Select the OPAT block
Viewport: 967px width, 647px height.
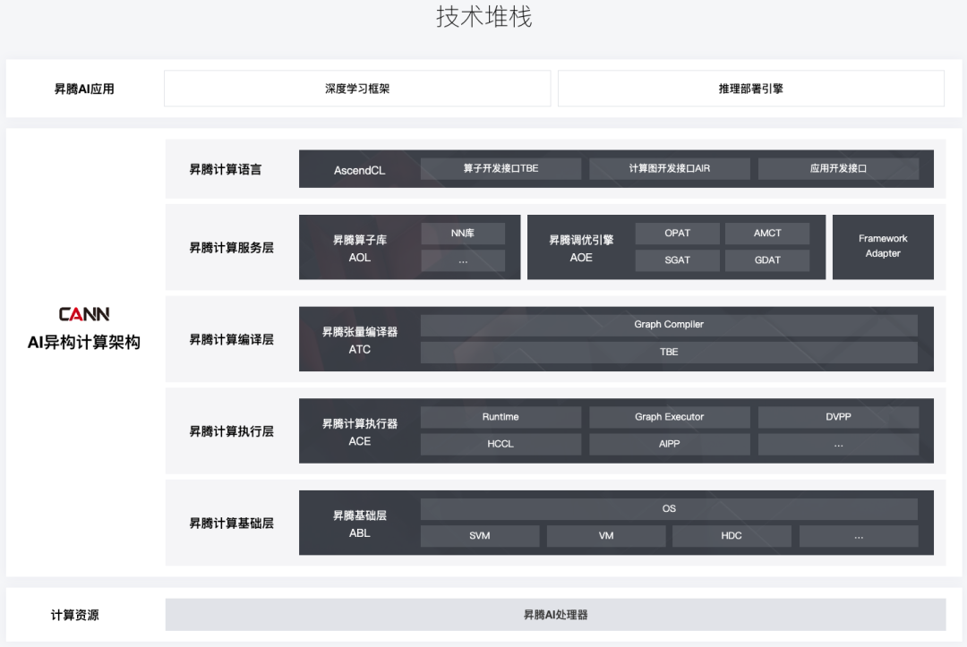coord(677,233)
